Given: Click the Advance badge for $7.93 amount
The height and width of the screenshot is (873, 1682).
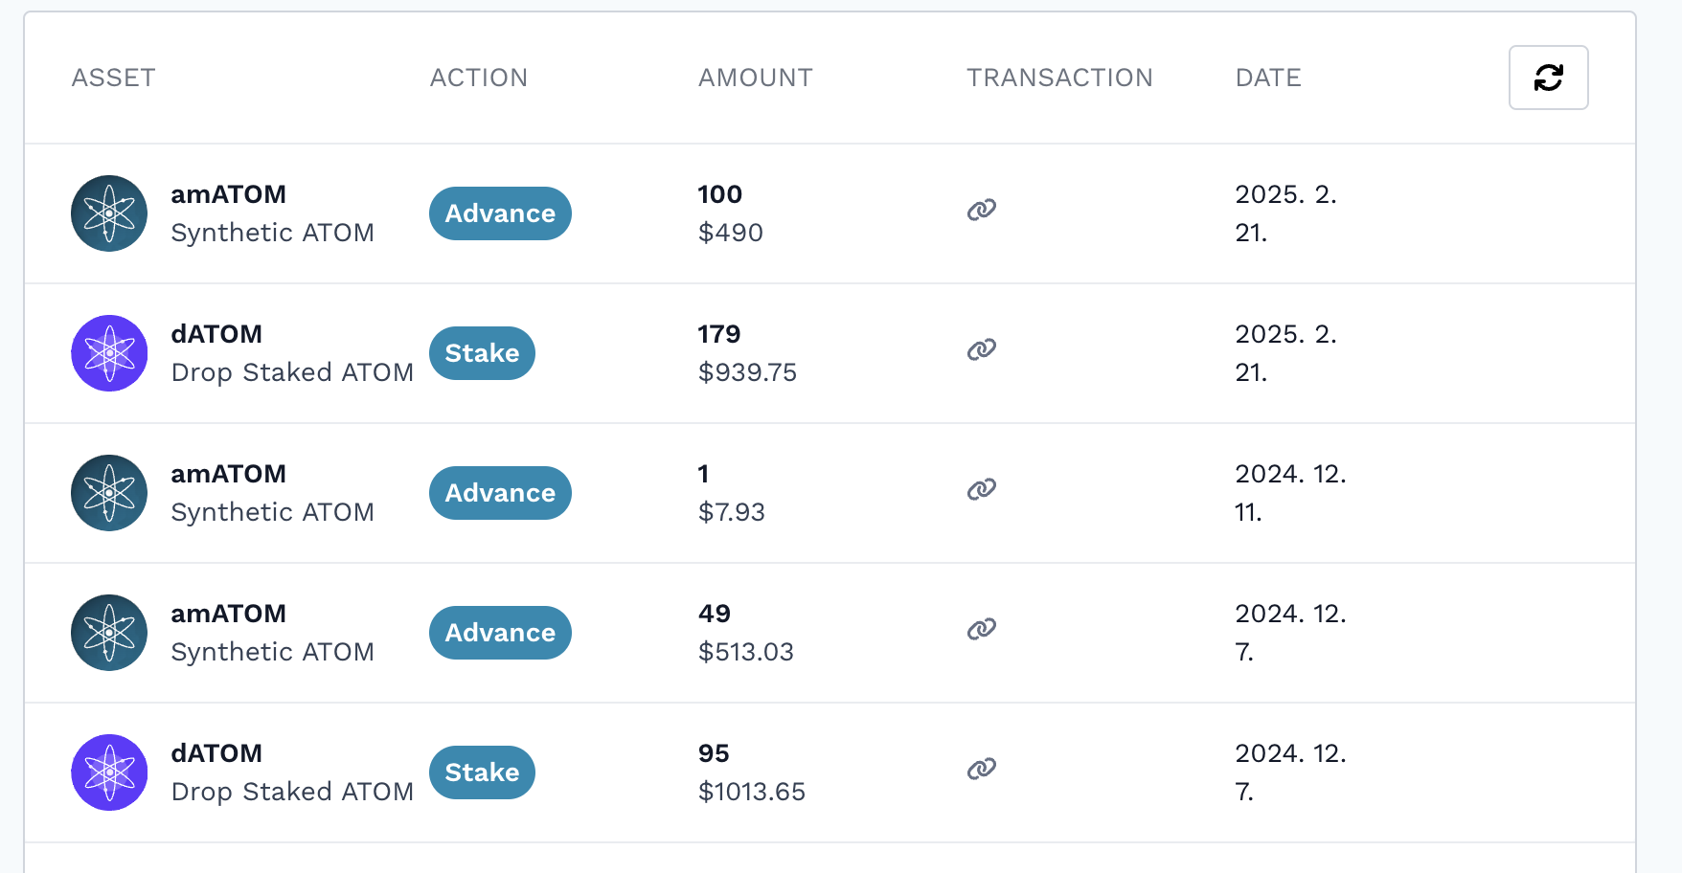Looking at the screenshot, I should tap(500, 493).
